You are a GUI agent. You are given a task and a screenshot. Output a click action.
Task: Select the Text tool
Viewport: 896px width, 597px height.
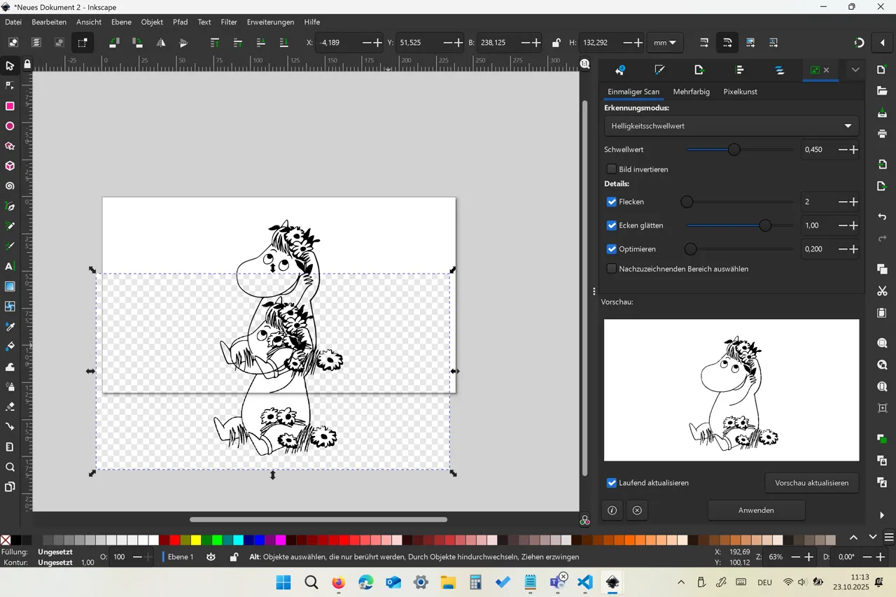click(10, 267)
